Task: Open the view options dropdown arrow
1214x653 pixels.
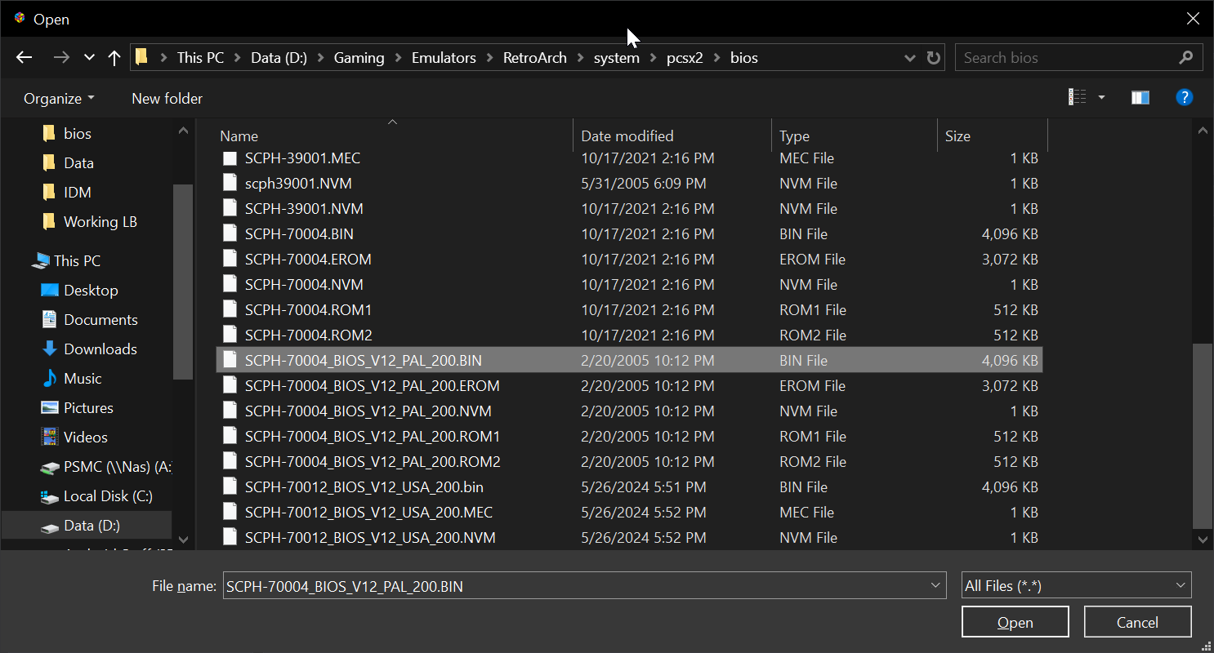Action: coord(1101,97)
